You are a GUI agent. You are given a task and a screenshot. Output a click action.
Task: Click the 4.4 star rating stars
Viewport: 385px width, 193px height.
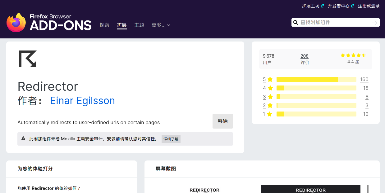pos(353,55)
